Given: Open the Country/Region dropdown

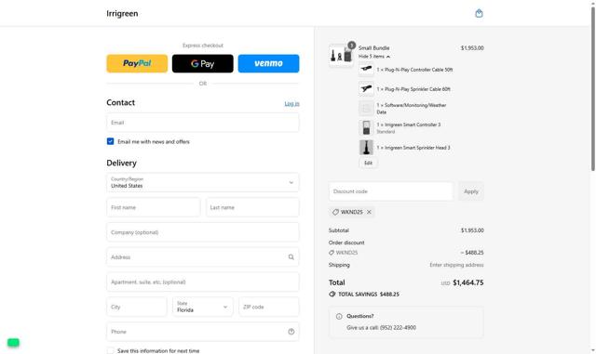Looking at the screenshot, I should coord(203,182).
